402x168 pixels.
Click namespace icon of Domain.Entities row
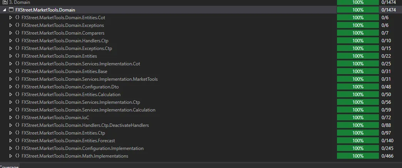(17, 56)
